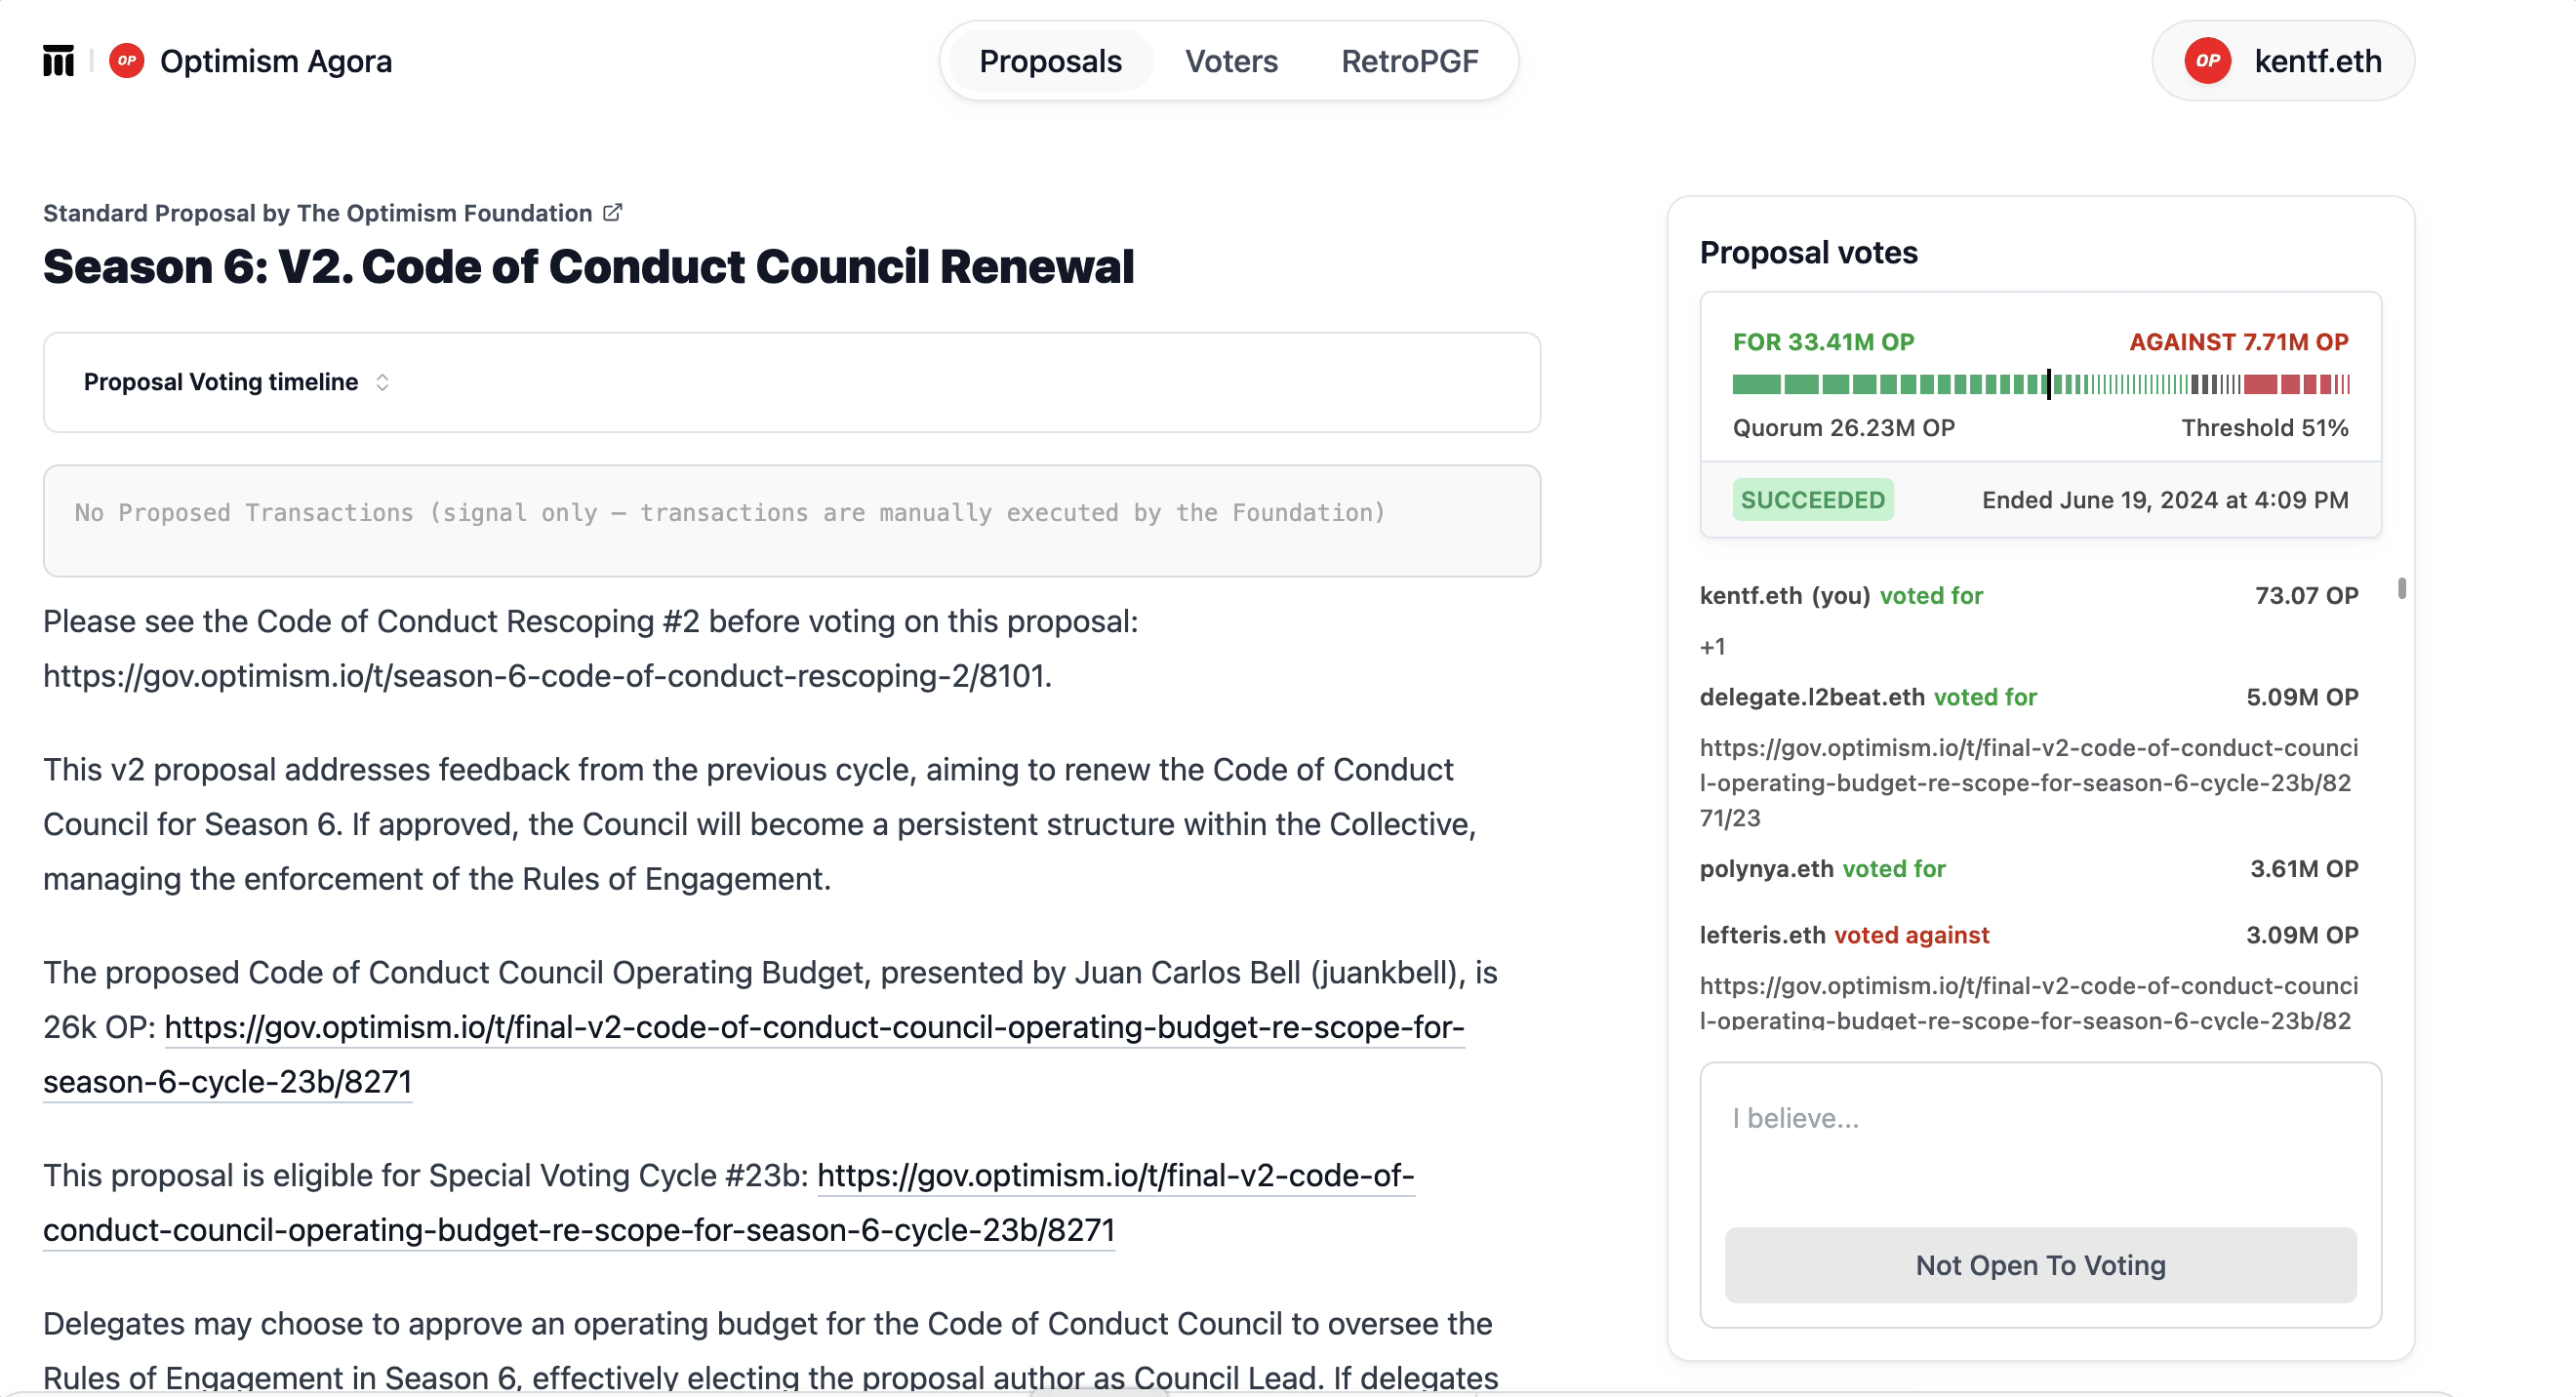2576x1397 pixels.
Task: Open the Special Voting Cycle #23b link
Action: click(729, 1202)
